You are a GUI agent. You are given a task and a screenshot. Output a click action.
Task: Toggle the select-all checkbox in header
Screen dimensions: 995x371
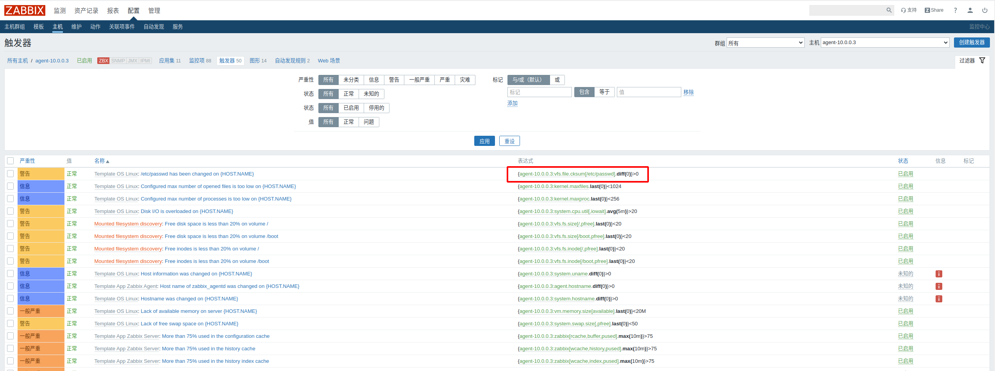pos(11,161)
